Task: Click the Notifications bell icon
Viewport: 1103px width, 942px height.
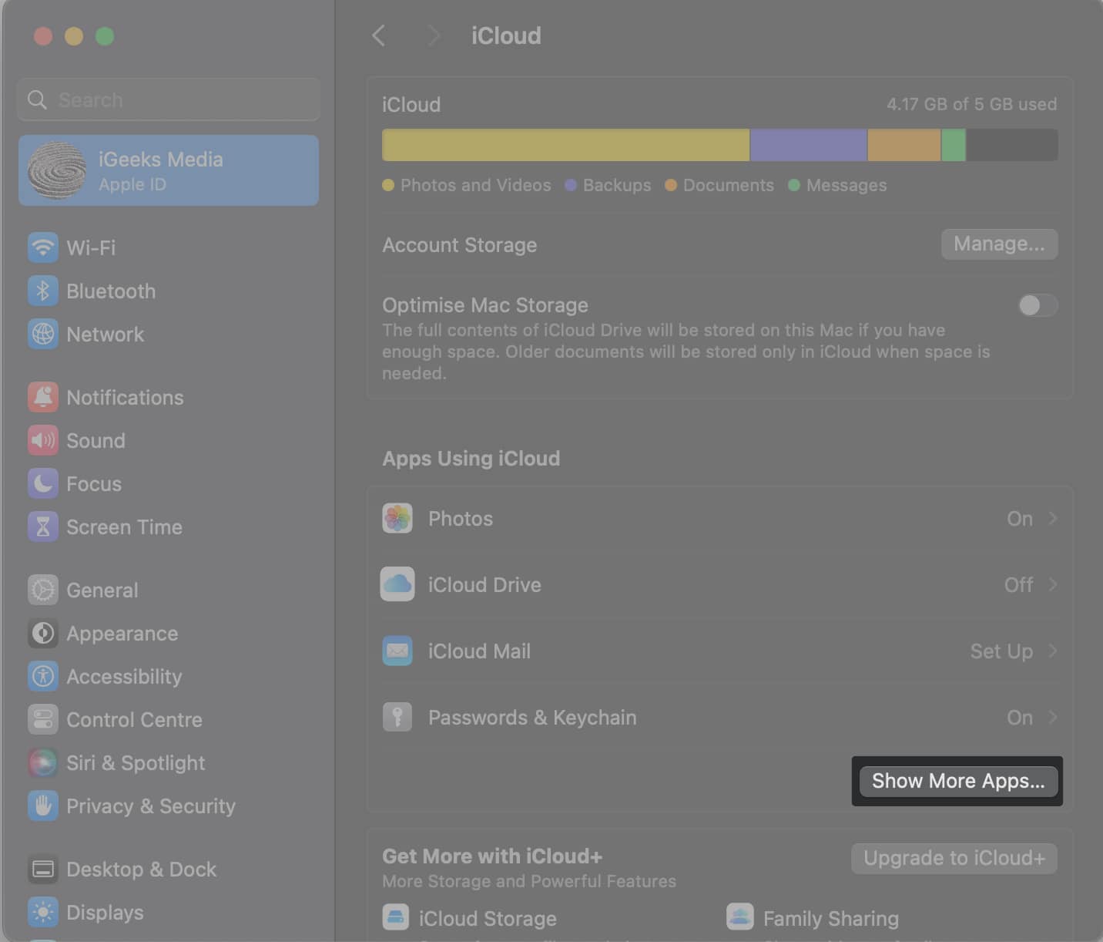Action: point(43,397)
